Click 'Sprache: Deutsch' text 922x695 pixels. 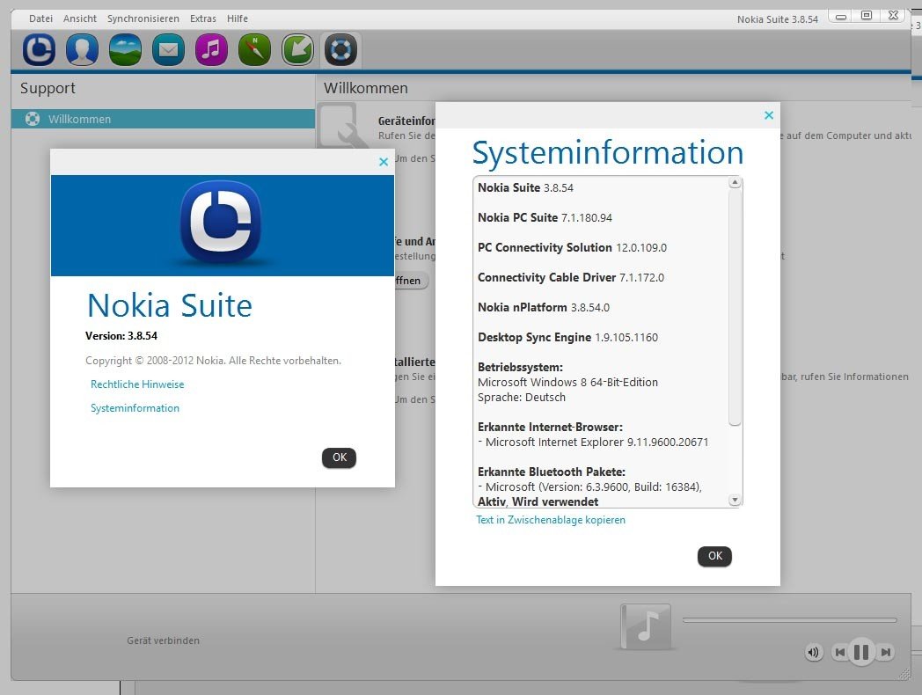coord(522,398)
